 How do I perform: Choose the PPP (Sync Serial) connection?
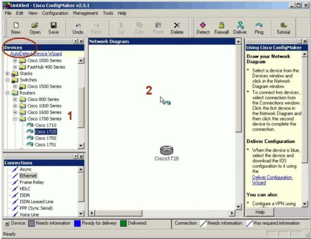click(x=36, y=208)
